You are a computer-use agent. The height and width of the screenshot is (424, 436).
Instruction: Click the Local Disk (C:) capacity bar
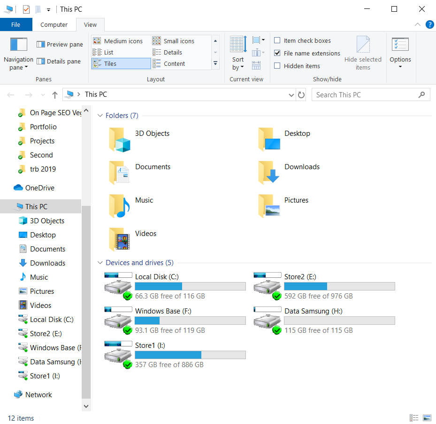[x=190, y=286]
